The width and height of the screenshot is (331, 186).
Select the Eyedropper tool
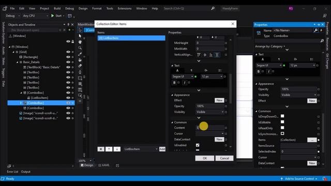(80, 54)
